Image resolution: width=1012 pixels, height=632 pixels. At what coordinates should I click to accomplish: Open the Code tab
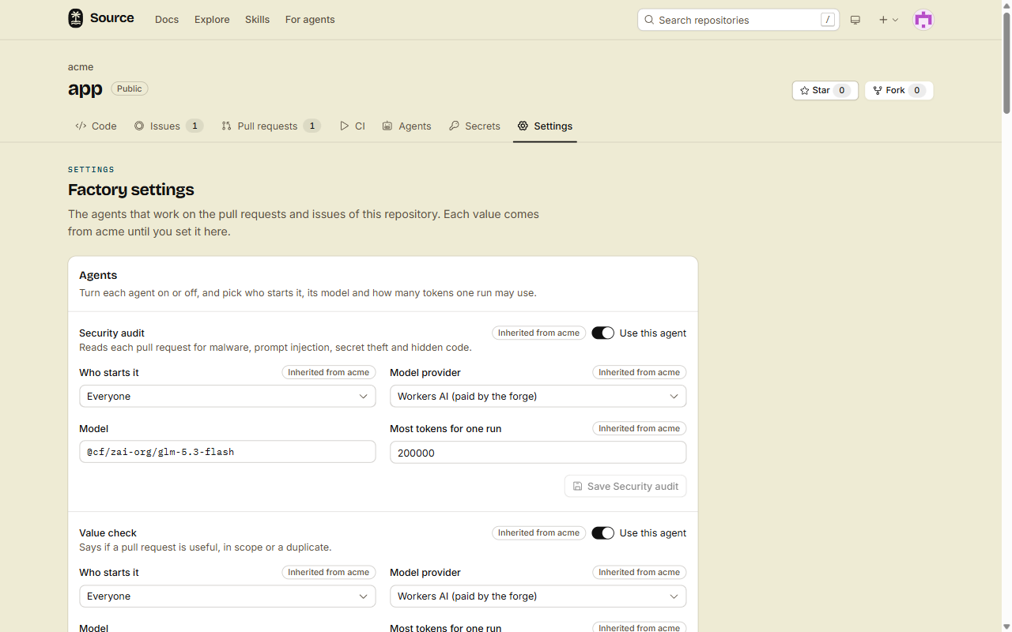click(x=96, y=126)
